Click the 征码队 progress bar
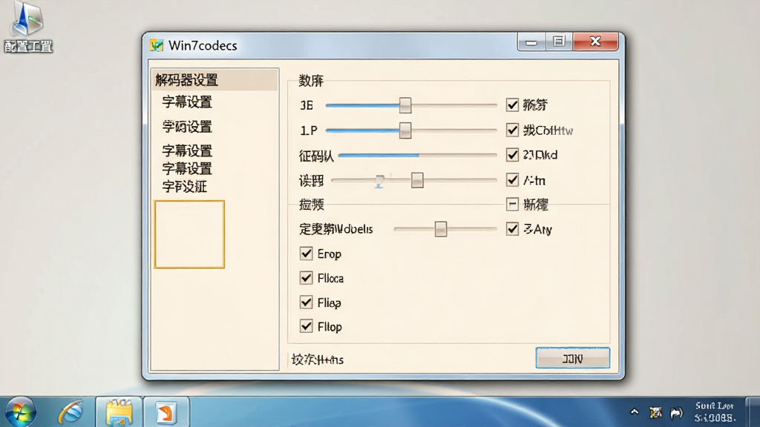The height and width of the screenshot is (427, 760). (417, 156)
